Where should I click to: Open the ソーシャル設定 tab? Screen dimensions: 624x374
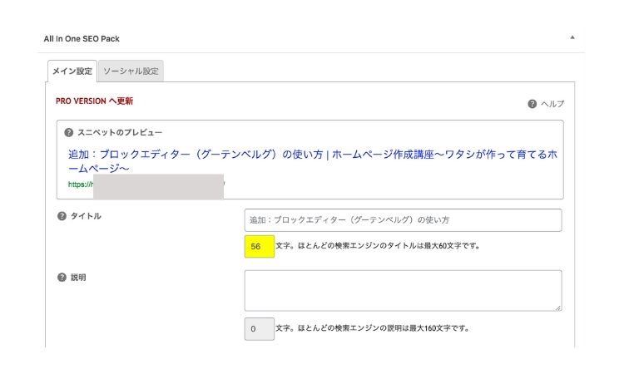coord(131,71)
